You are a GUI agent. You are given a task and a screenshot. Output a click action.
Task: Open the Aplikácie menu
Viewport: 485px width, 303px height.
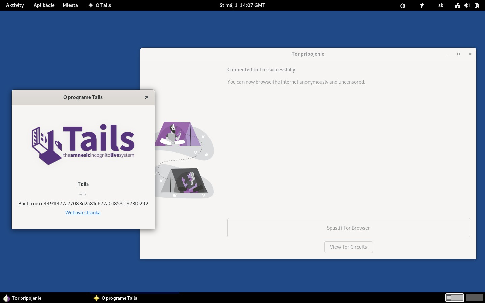point(44,5)
